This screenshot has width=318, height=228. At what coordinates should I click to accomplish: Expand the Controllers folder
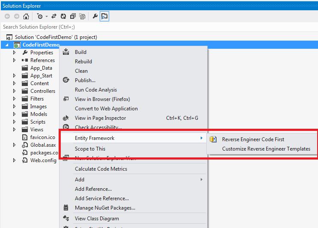tap(14, 91)
